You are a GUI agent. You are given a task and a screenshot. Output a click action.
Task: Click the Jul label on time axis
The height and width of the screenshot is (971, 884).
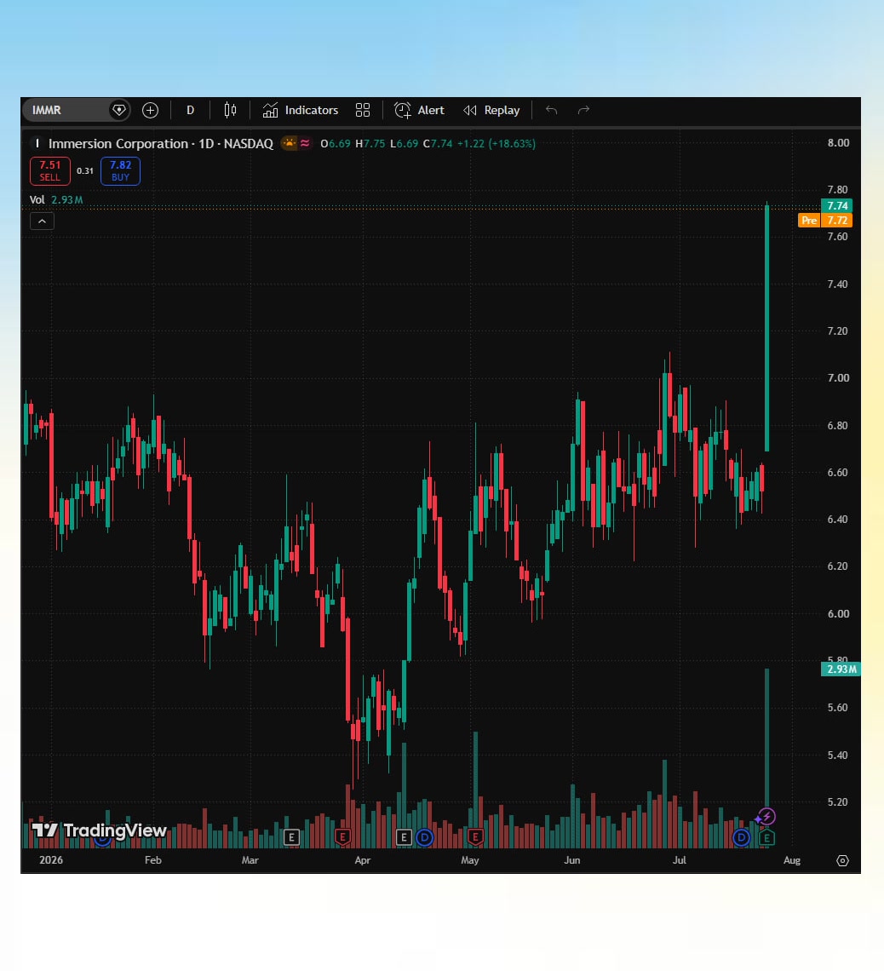679,860
